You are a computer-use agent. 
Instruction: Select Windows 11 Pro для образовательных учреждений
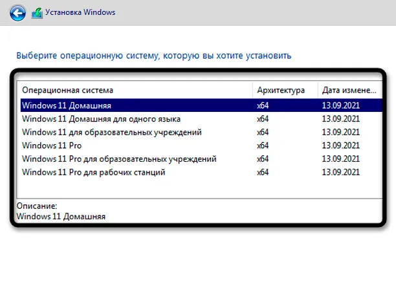click(x=201, y=158)
